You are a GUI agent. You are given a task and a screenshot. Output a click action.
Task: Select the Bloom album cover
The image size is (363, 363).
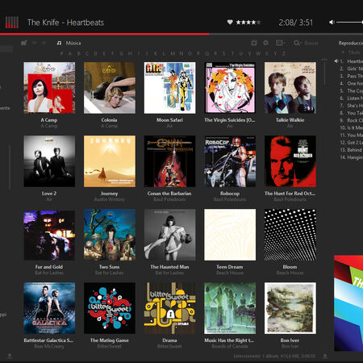(290, 235)
